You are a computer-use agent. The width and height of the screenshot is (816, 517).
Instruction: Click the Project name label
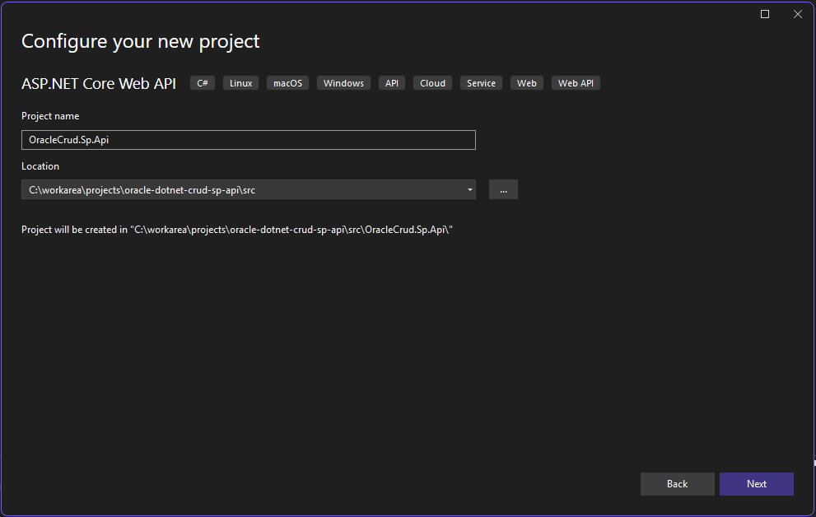(50, 116)
